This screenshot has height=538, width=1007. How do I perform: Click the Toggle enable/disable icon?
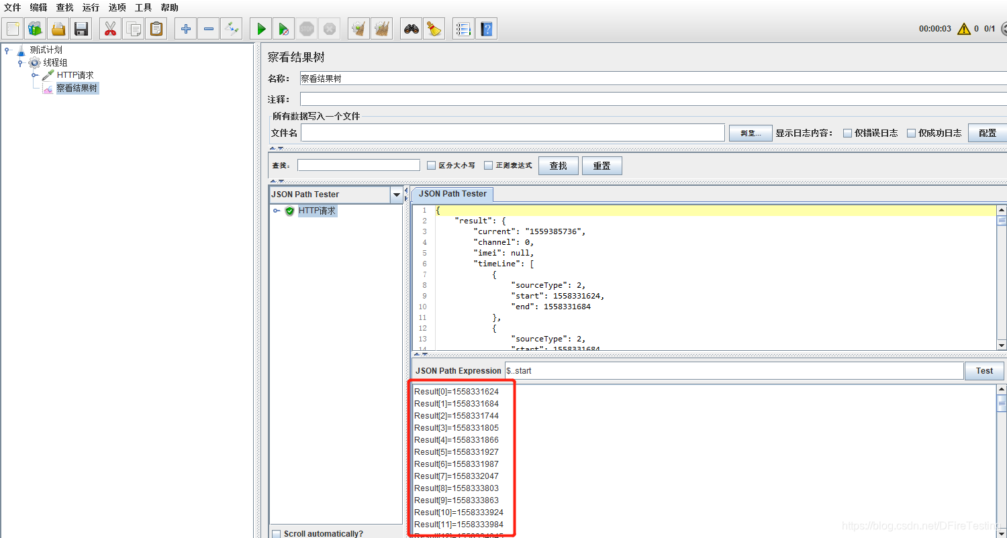click(232, 29)
